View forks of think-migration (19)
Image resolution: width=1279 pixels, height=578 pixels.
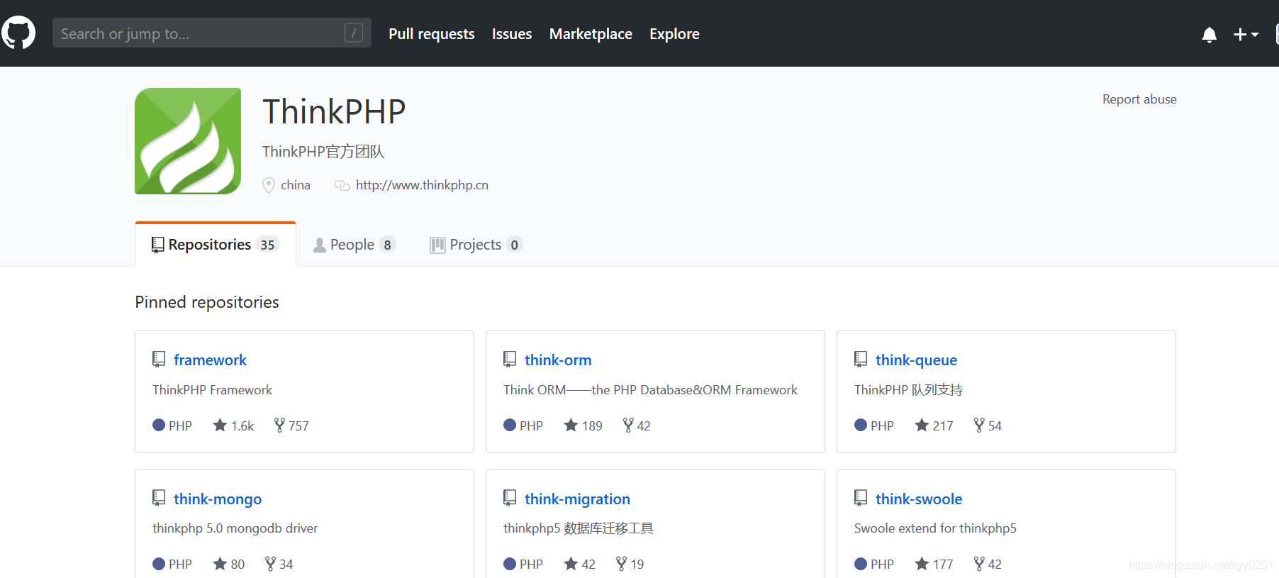630,564
